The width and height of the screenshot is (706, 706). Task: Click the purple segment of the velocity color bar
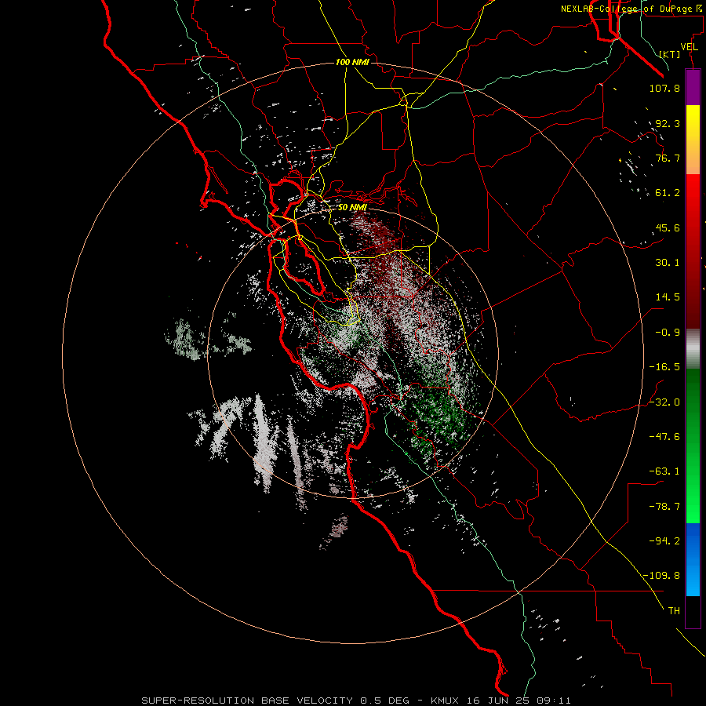click(693, 88)
